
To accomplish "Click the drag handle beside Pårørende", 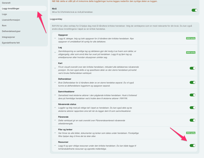I will click(55, 120).
